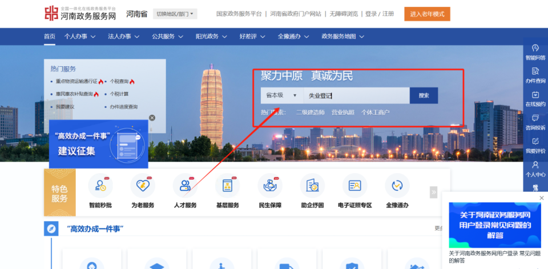Open 我要评价 in the right sidebar
548x269 pixels.
[x=535, y=146]
